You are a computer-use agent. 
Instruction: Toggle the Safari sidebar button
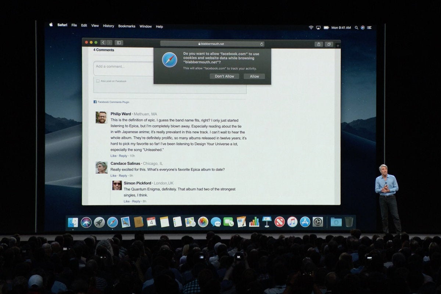tap(119, 43)
